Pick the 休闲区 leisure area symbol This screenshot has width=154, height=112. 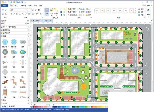pos(5,64)
